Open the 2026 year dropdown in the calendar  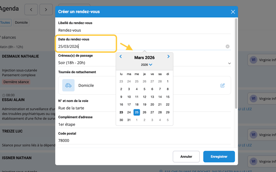(x=147, y=65)
